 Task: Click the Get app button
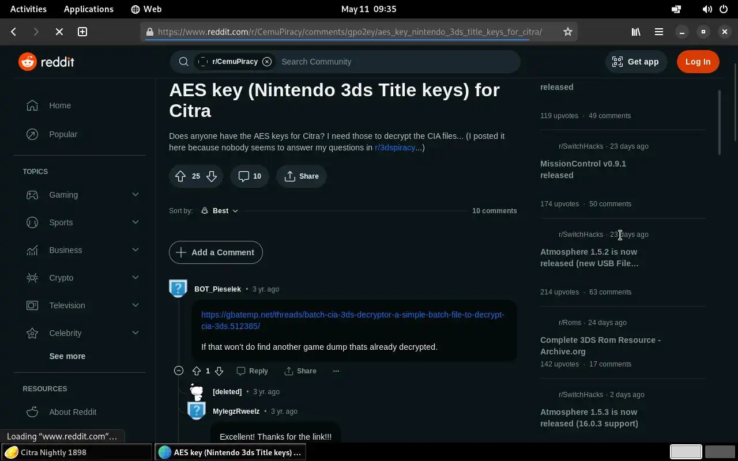(635, 62)
